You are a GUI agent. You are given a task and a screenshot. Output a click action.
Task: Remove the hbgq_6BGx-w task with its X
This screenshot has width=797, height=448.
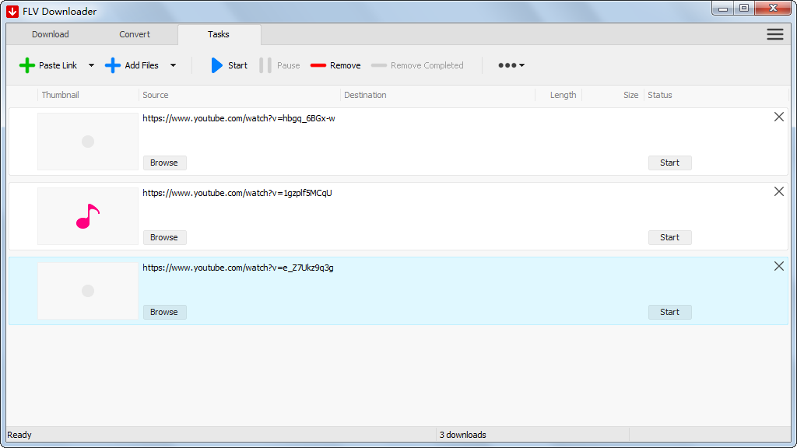(778, 117)
